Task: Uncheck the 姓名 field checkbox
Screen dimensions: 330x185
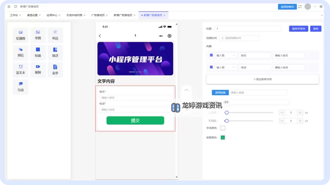Action: click(211, 55)
